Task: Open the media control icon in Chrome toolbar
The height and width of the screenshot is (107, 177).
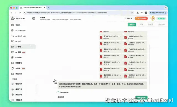Action: 142,13
